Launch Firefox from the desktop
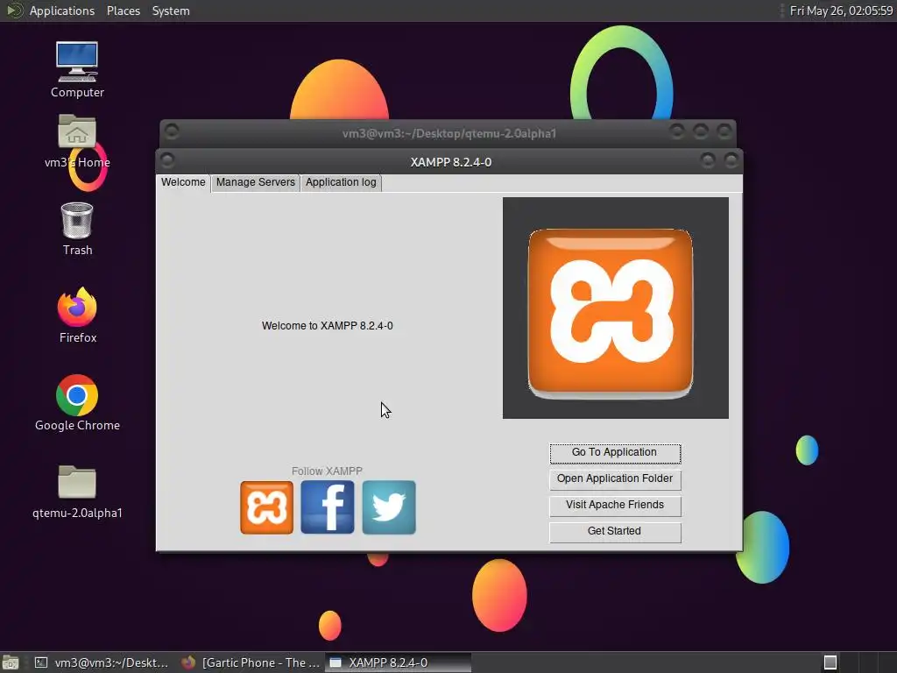Image resolution: width=897 pixels, height=673 pixels. tap(77, 315)
